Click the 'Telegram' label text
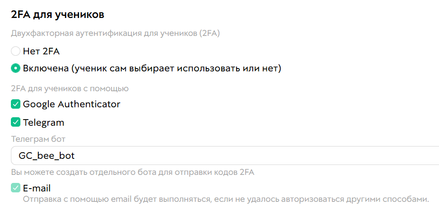The height and width of the screenshot is (216, 439). [44, 122]
